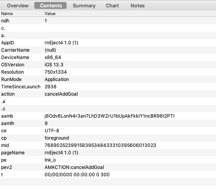Select the Resolution row
The height and width of the screenshot is (189, 216).
[x=108, y=72]
